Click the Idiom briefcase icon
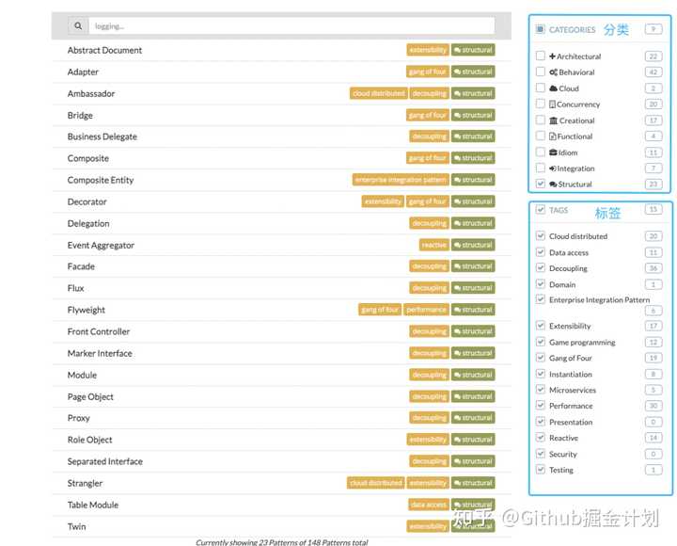Screen dimensions: 677x546 click(x=553, y=153)
